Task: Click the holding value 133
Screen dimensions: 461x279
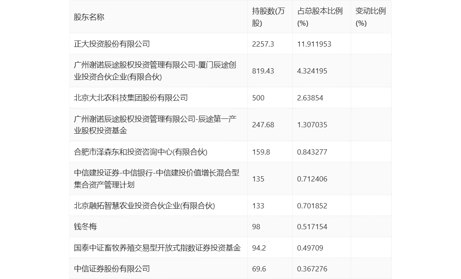Action: tap(258, 206)
